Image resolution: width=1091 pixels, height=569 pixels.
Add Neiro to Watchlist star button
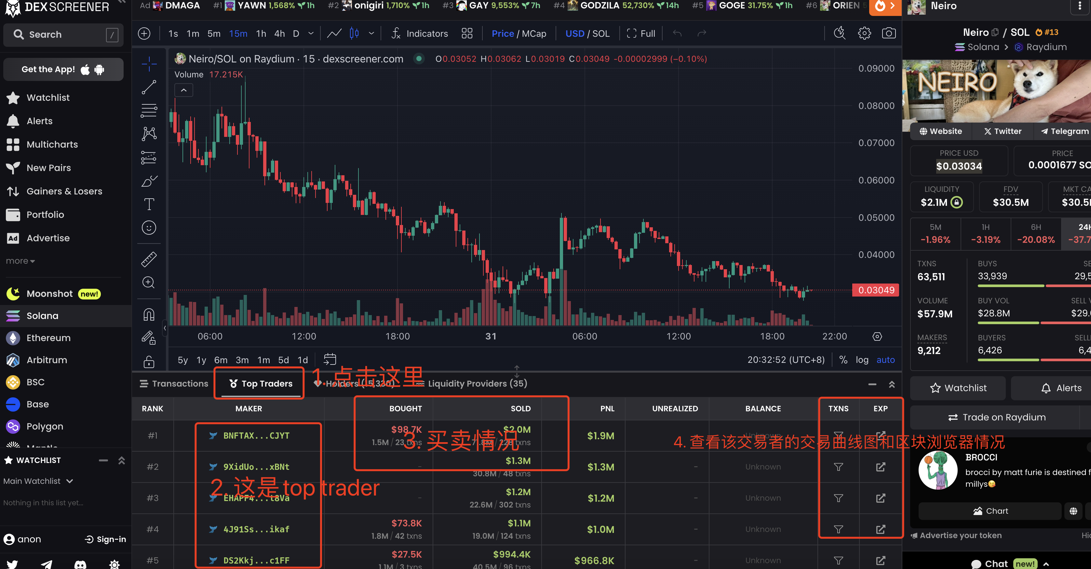pyautogui.click(x=958, y=388)
